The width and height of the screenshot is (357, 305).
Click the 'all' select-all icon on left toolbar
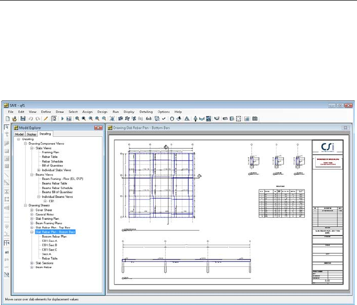tap(6, 251)
